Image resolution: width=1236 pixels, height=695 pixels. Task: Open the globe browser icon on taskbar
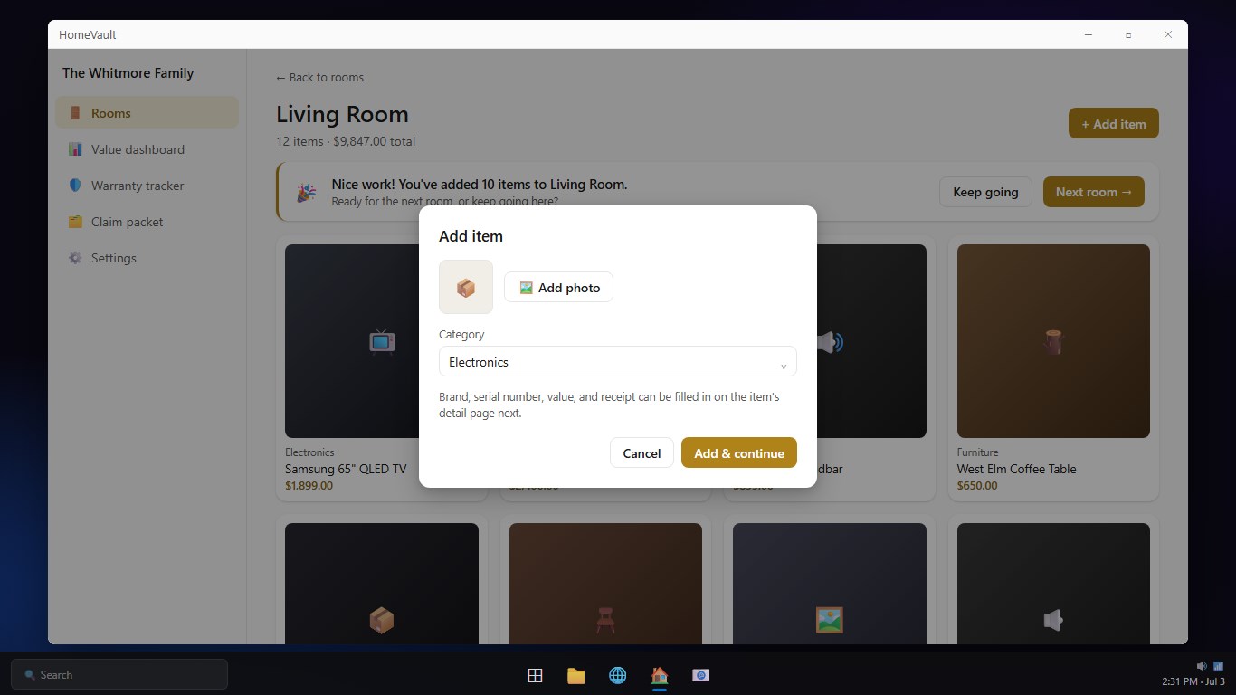point(617,675)
